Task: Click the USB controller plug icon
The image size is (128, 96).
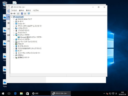Action: [x=16, y=53]
